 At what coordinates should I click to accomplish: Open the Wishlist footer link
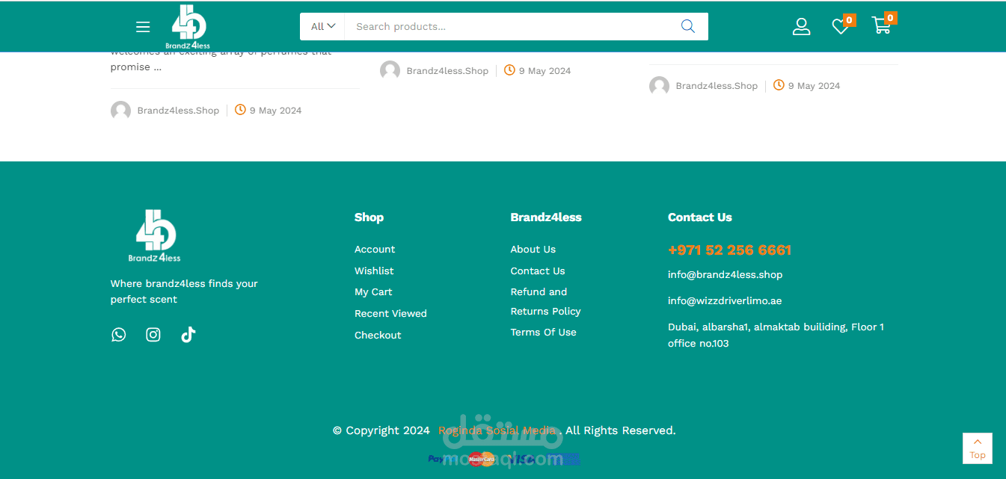pos(374,271)
